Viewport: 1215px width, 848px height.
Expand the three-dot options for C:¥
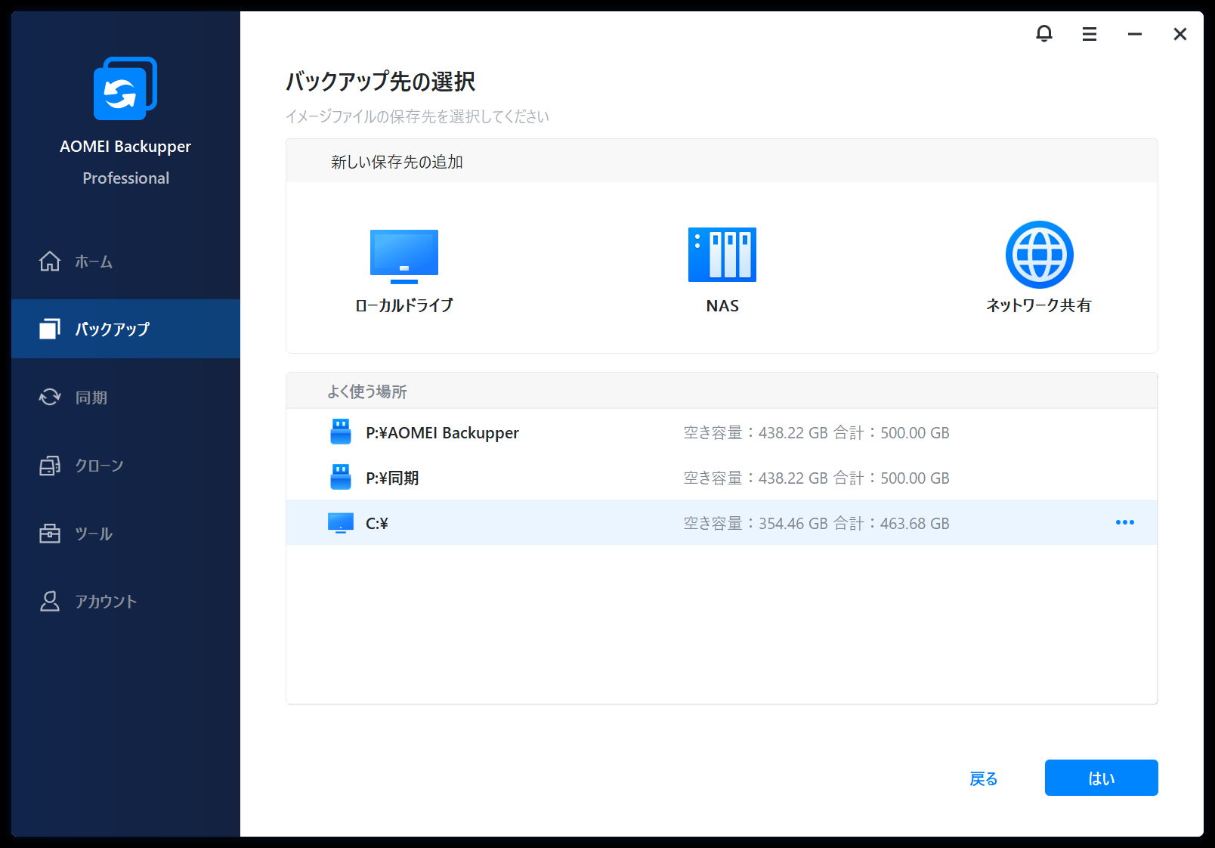[1124, 522]
